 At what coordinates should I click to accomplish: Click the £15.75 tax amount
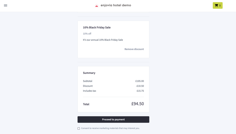(140, 91)
